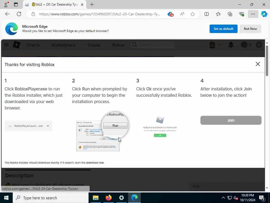View site information lock icon
270x203 pixels.
33,14
